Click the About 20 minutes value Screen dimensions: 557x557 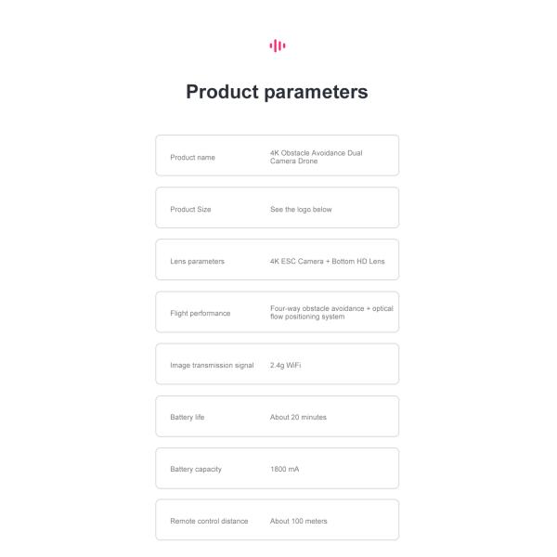coord(298,418)
